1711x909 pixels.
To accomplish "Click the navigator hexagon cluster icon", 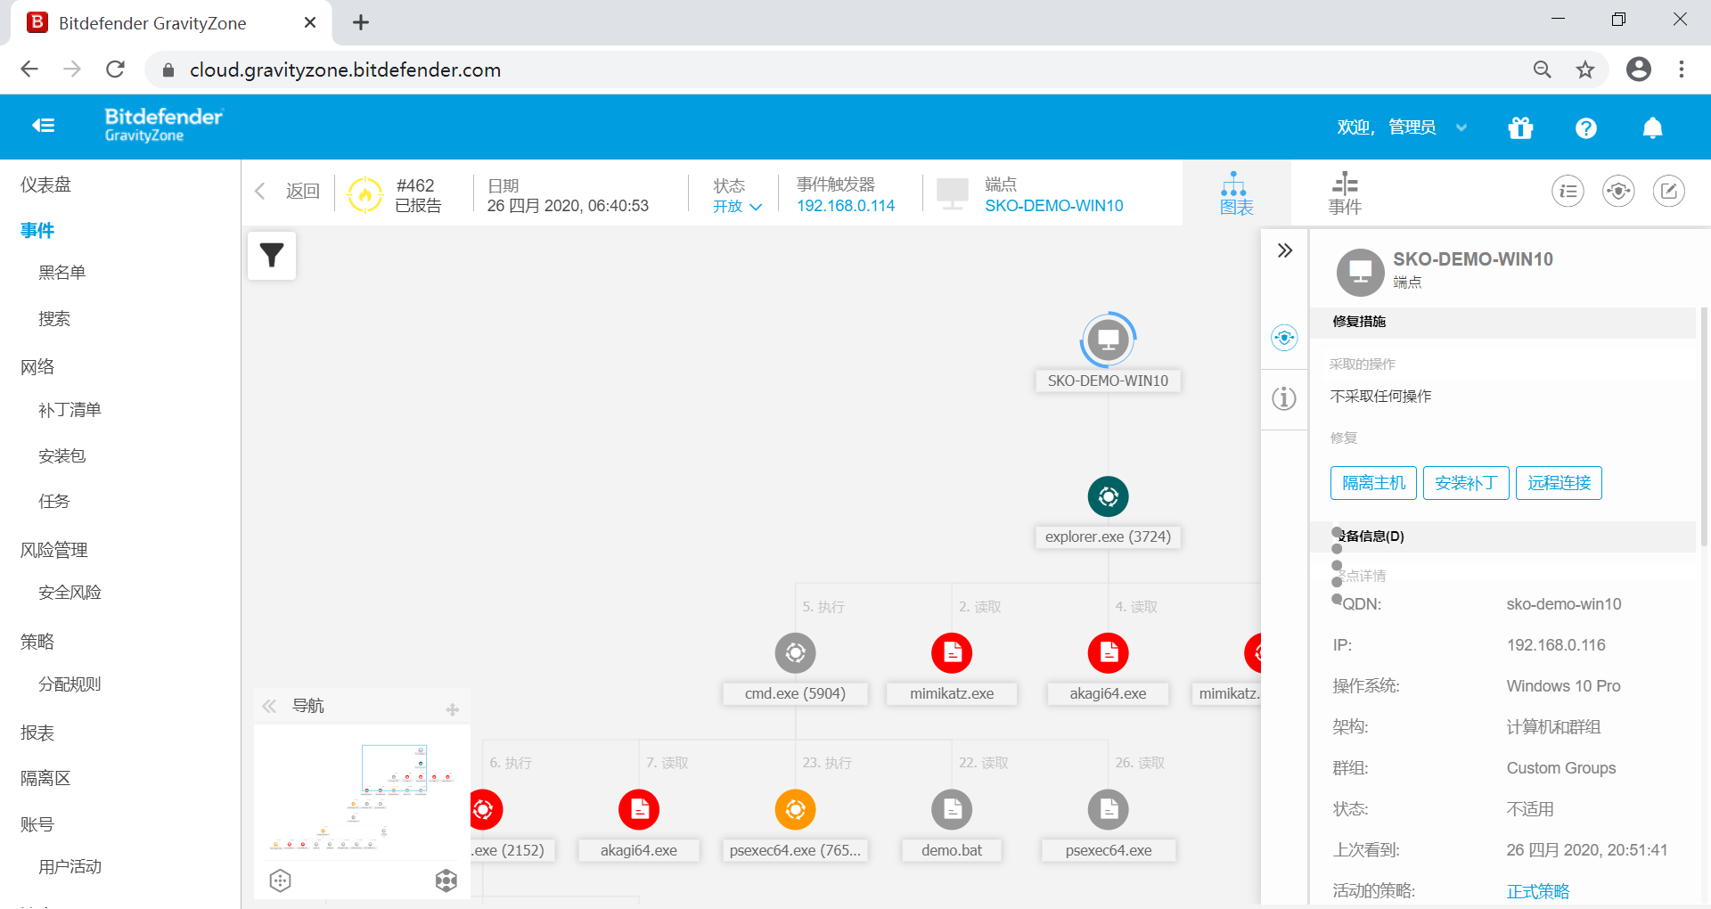I will point(446,880).
